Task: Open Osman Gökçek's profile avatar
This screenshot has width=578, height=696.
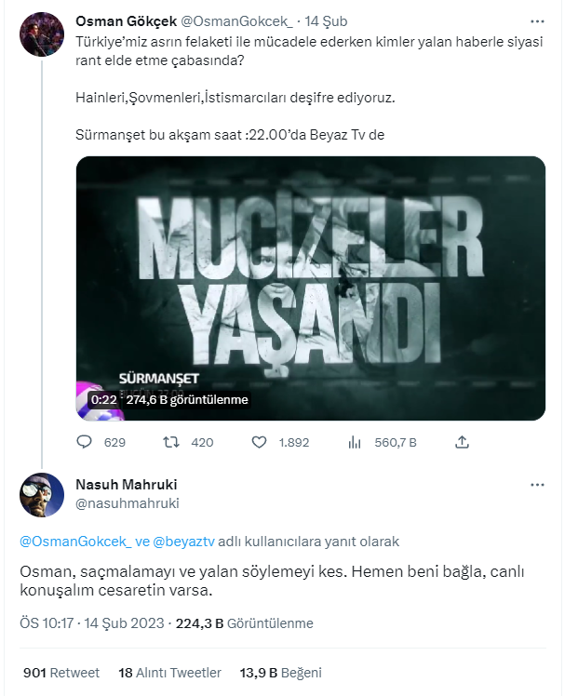Action: coord(42,35)
